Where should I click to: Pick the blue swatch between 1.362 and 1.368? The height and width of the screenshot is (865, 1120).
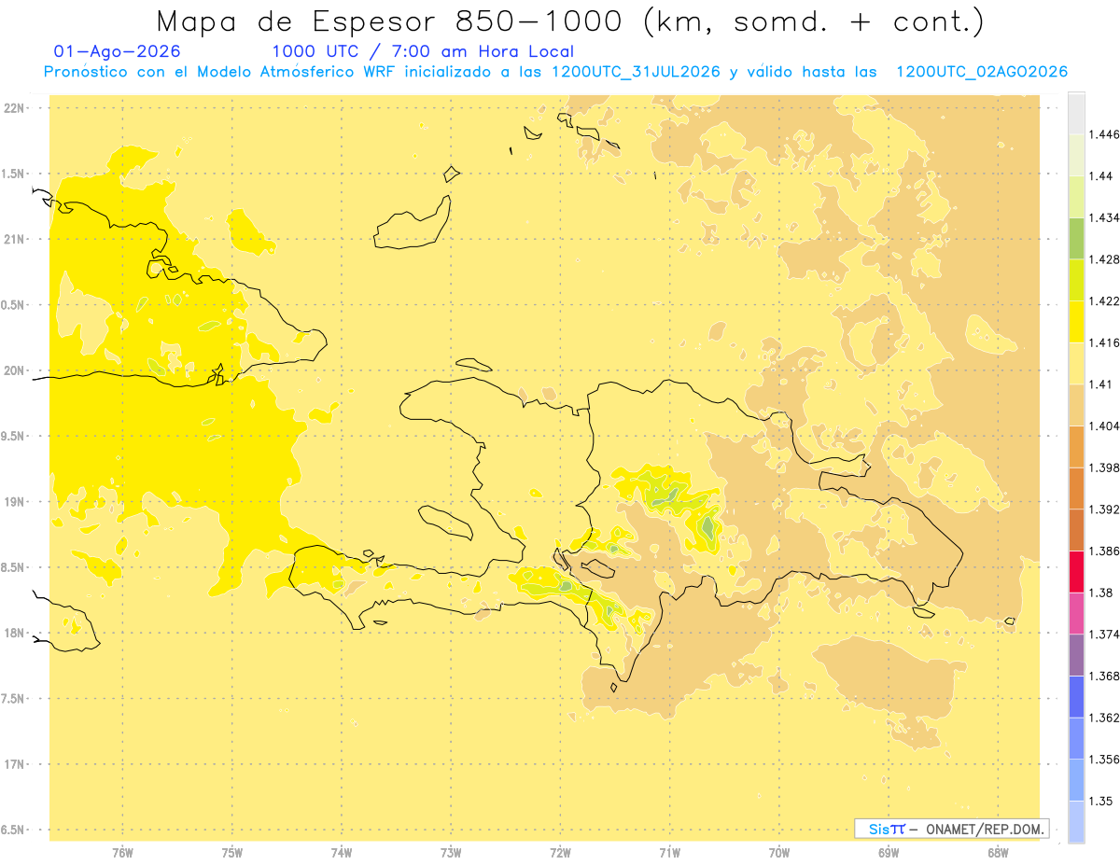tap(1076, 696)
